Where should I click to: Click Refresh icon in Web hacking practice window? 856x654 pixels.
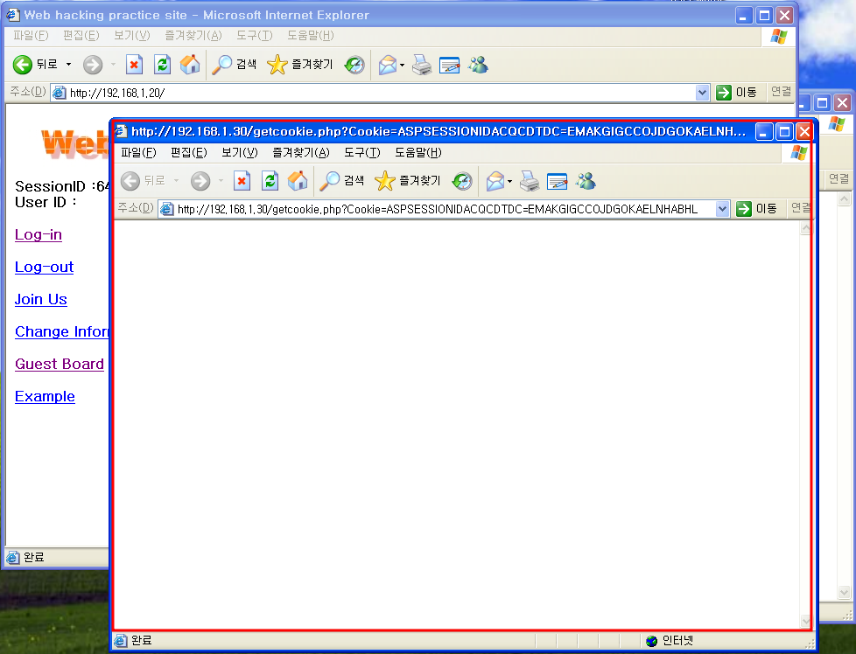[x=162, y=65]
